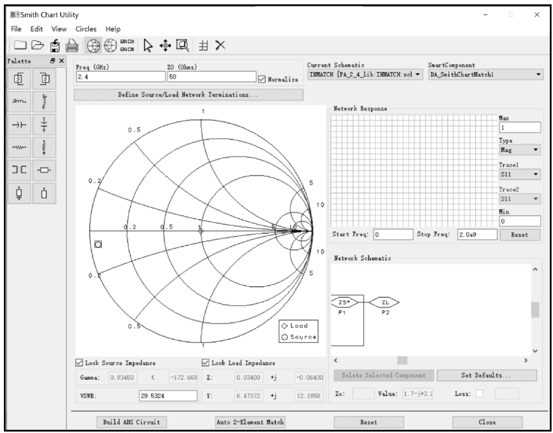Click the VSWR value field
This screenshot has height=433, width=553.
(168, 396)
